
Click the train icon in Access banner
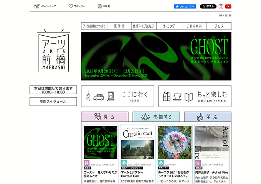(x=111, y=96)
